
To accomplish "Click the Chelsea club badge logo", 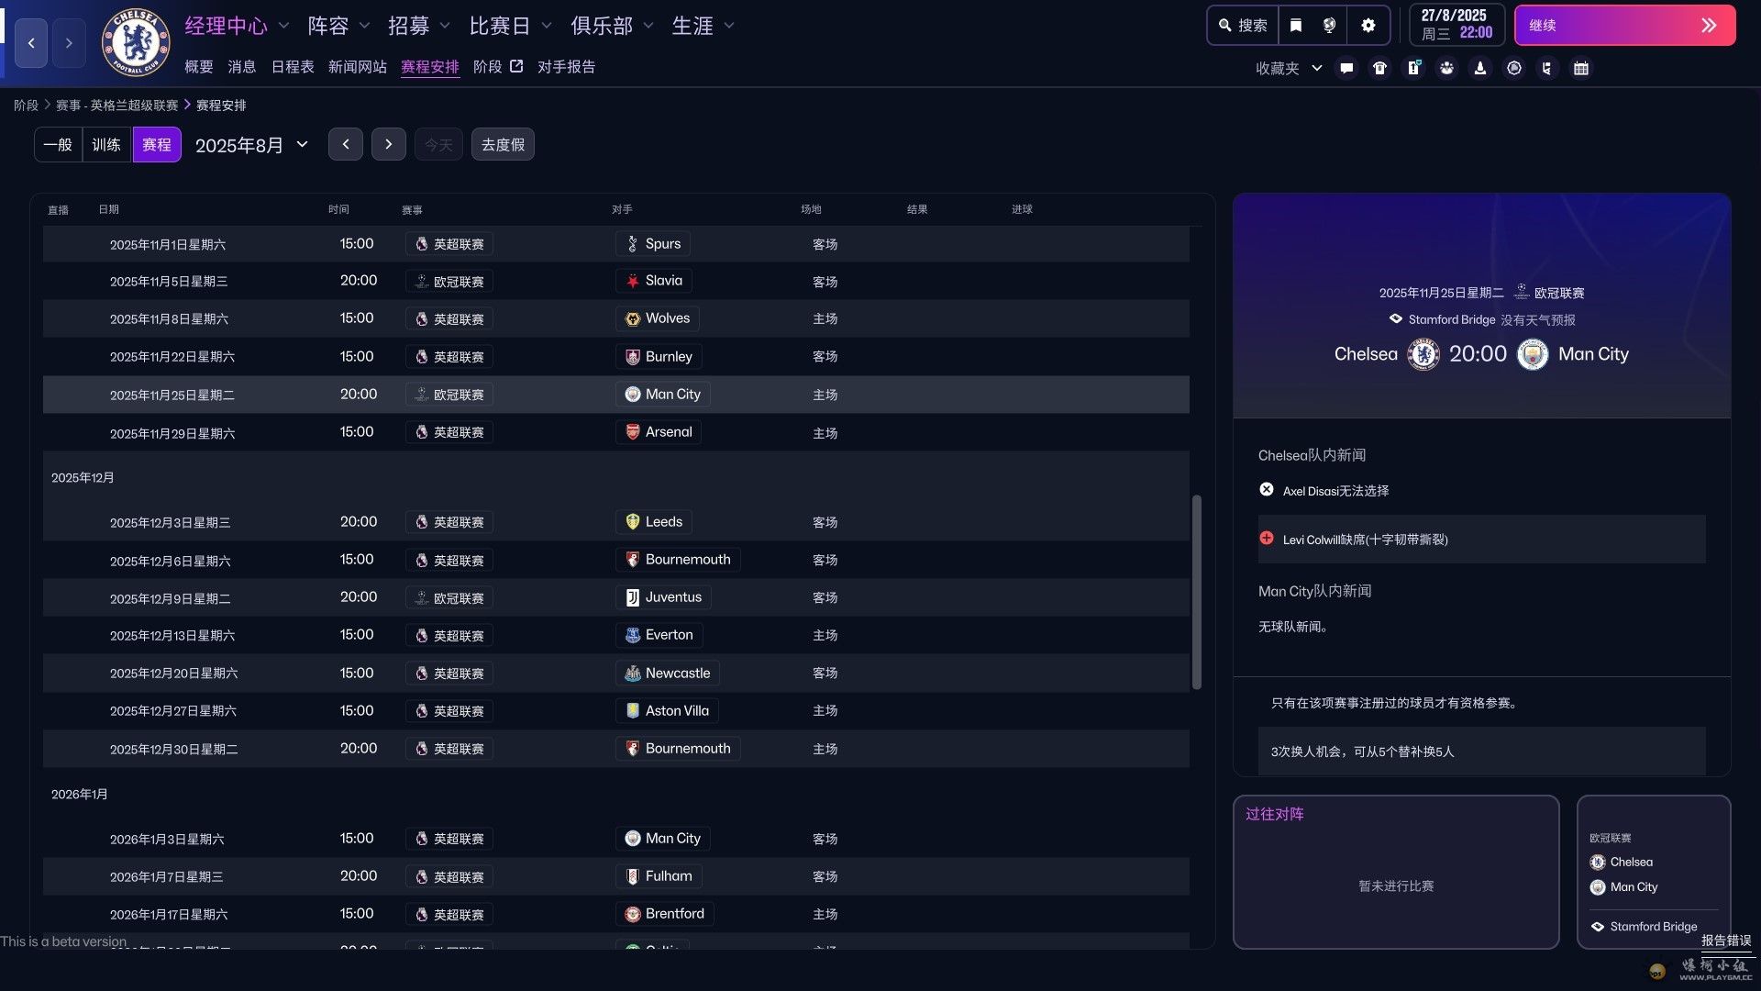I will (136, 42).
